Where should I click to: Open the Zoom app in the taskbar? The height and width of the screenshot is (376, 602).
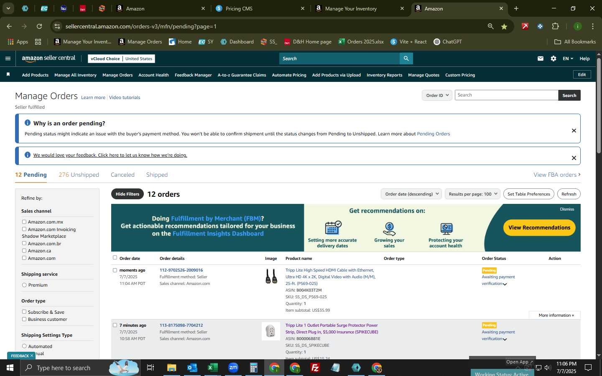click(x=233, y=368)
